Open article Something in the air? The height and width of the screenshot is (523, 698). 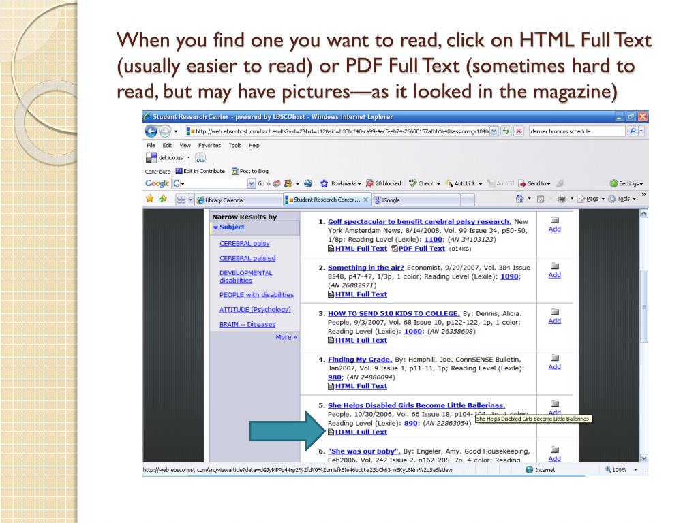click(365, 268)
